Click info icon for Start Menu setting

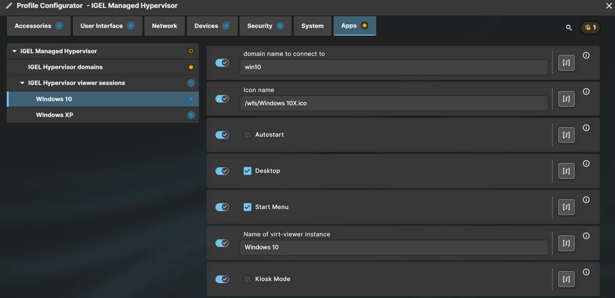[586, 200]
